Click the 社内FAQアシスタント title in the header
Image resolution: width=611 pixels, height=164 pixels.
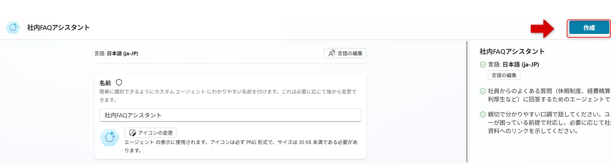[x=58, y=28]
